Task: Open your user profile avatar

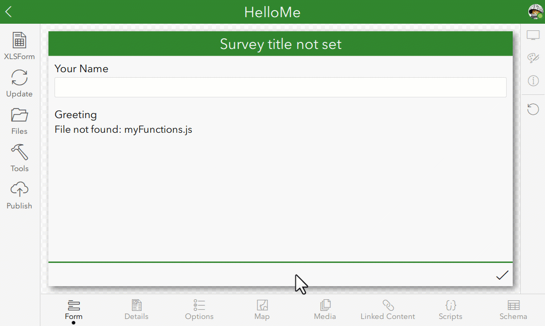Action: (x=535, y=11)
